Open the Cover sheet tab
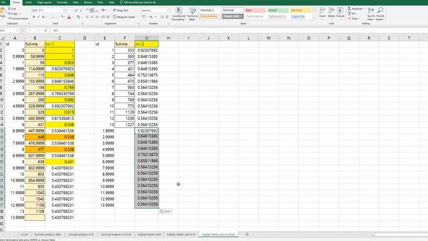 [x=24, y=234]
